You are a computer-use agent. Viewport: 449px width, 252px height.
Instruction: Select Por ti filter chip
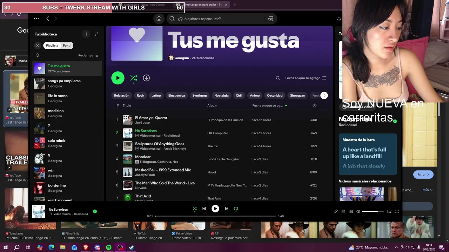click(x=67, y=45)
